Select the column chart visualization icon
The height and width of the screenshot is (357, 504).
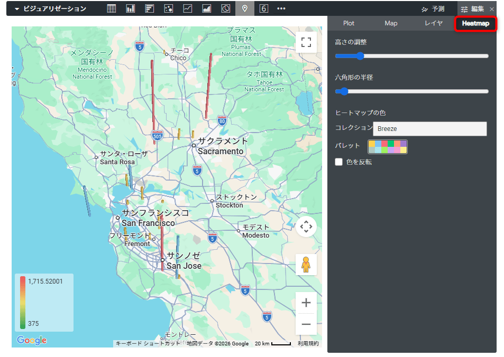tap(131, 8)
